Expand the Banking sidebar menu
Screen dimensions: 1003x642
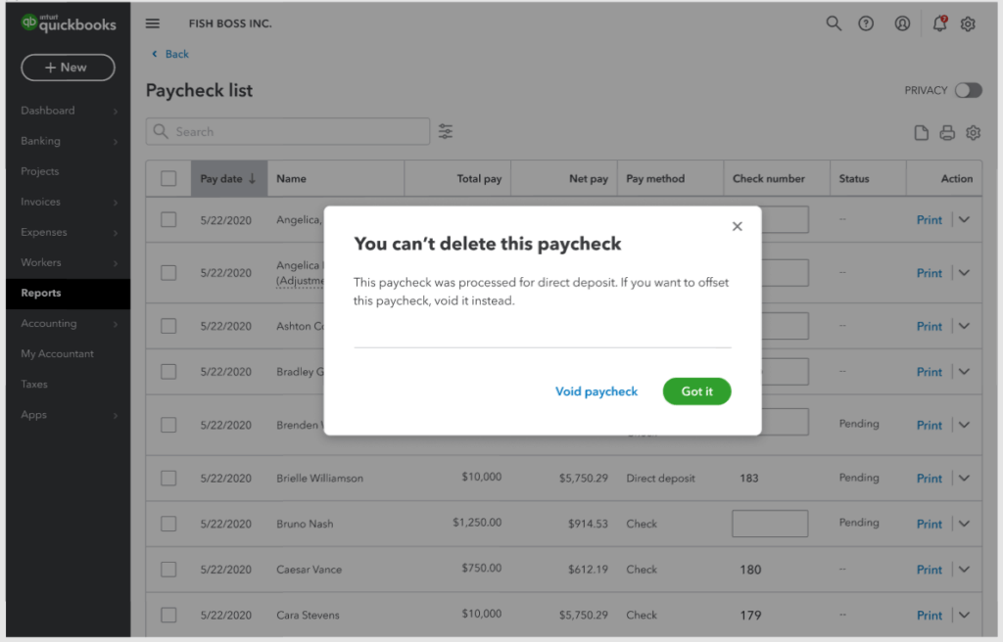coord(69,141)
